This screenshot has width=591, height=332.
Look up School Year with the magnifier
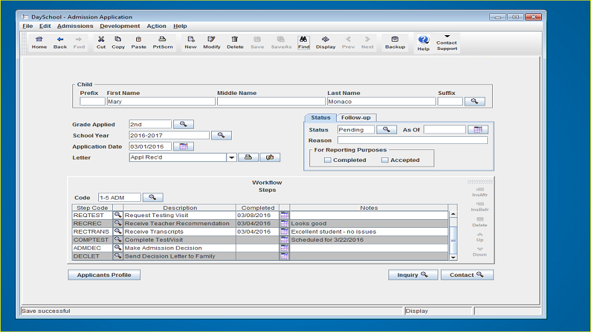(x=221, y=135)
